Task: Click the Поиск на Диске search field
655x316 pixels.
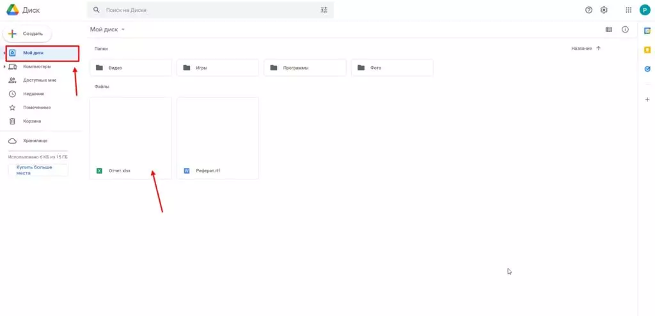Action: point(211,10)
